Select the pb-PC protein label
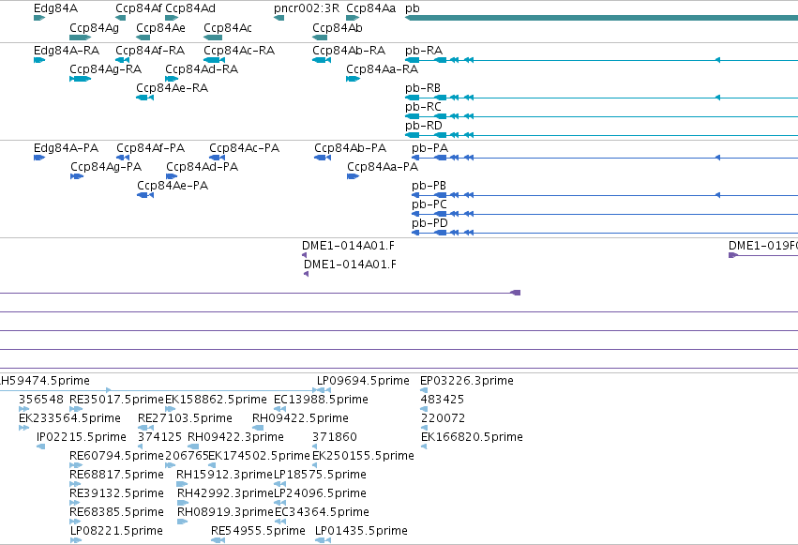This screenshot has height=545, width=798. point(429,205)
